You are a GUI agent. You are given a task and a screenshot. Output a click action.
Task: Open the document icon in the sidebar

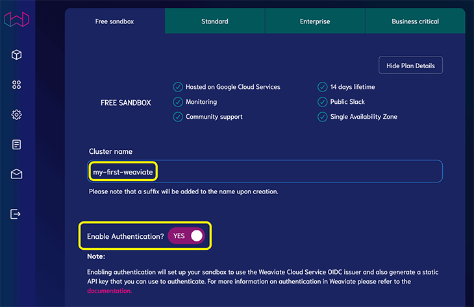tap(17, 145)
